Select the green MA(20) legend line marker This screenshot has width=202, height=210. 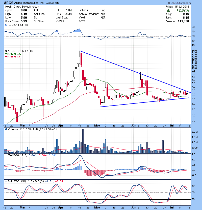(6, 54)
